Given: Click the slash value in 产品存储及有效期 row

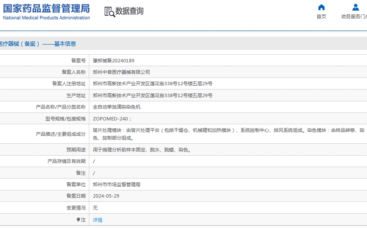Looking at the screenshot, I should tap(94, 161).
